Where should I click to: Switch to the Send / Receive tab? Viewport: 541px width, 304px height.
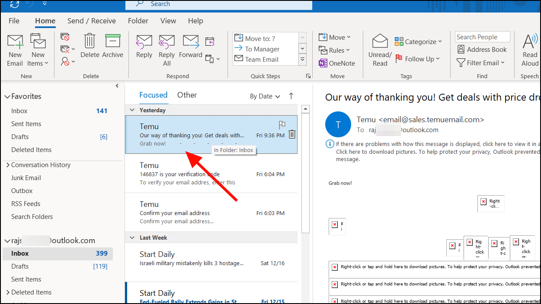click(92, 21)
